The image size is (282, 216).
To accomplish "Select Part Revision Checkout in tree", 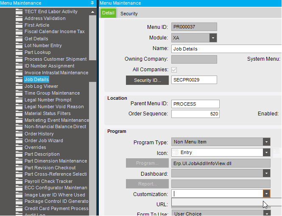I will coord(50,168).
